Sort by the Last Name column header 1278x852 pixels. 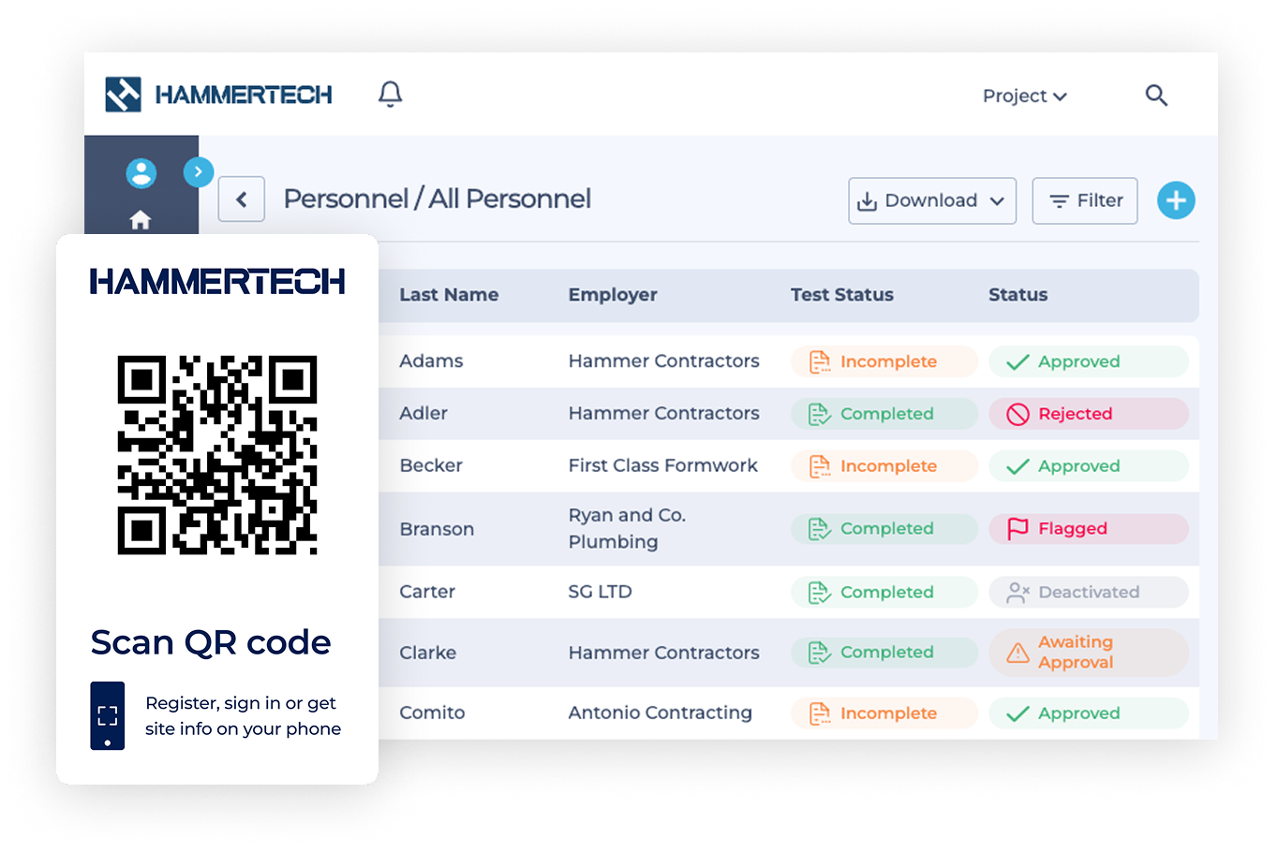[x=449, y=294]
